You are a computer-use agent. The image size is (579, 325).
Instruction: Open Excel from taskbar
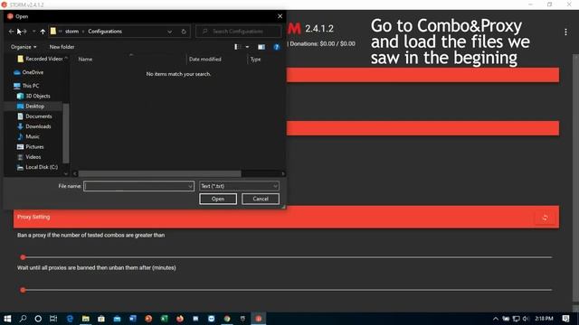click(165, 319)
